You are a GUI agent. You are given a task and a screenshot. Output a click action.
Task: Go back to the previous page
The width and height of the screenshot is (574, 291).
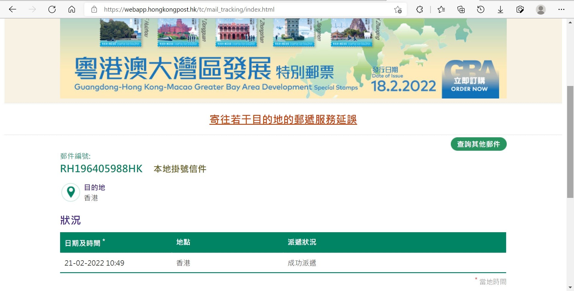point(13,10)
